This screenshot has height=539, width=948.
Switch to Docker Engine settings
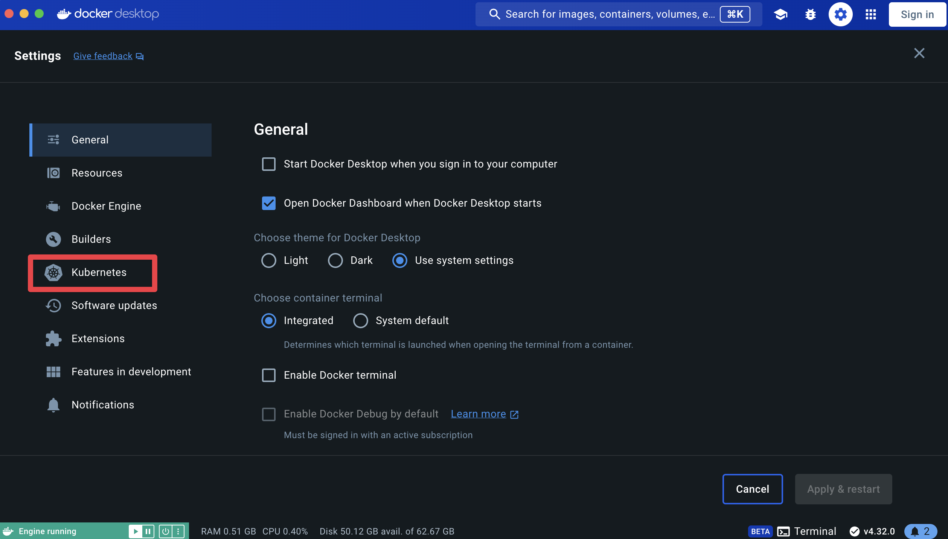click(x=120, y=206)
